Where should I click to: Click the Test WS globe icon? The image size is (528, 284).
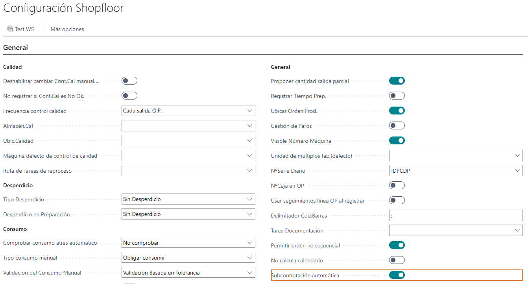pyautogui.click(x=10, y=29)
